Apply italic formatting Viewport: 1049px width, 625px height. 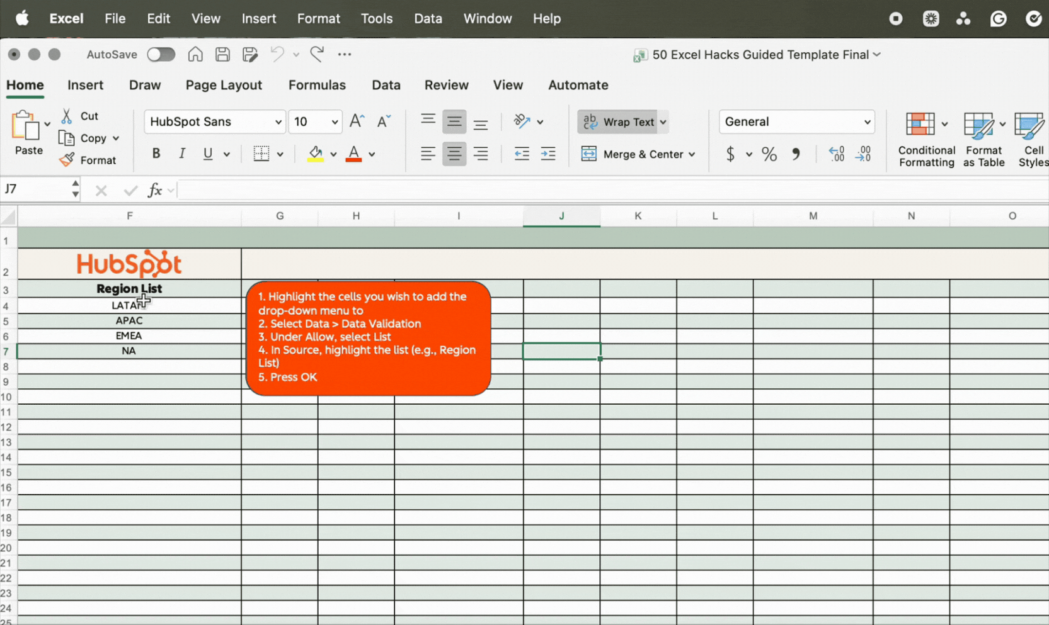click(181, 153)
